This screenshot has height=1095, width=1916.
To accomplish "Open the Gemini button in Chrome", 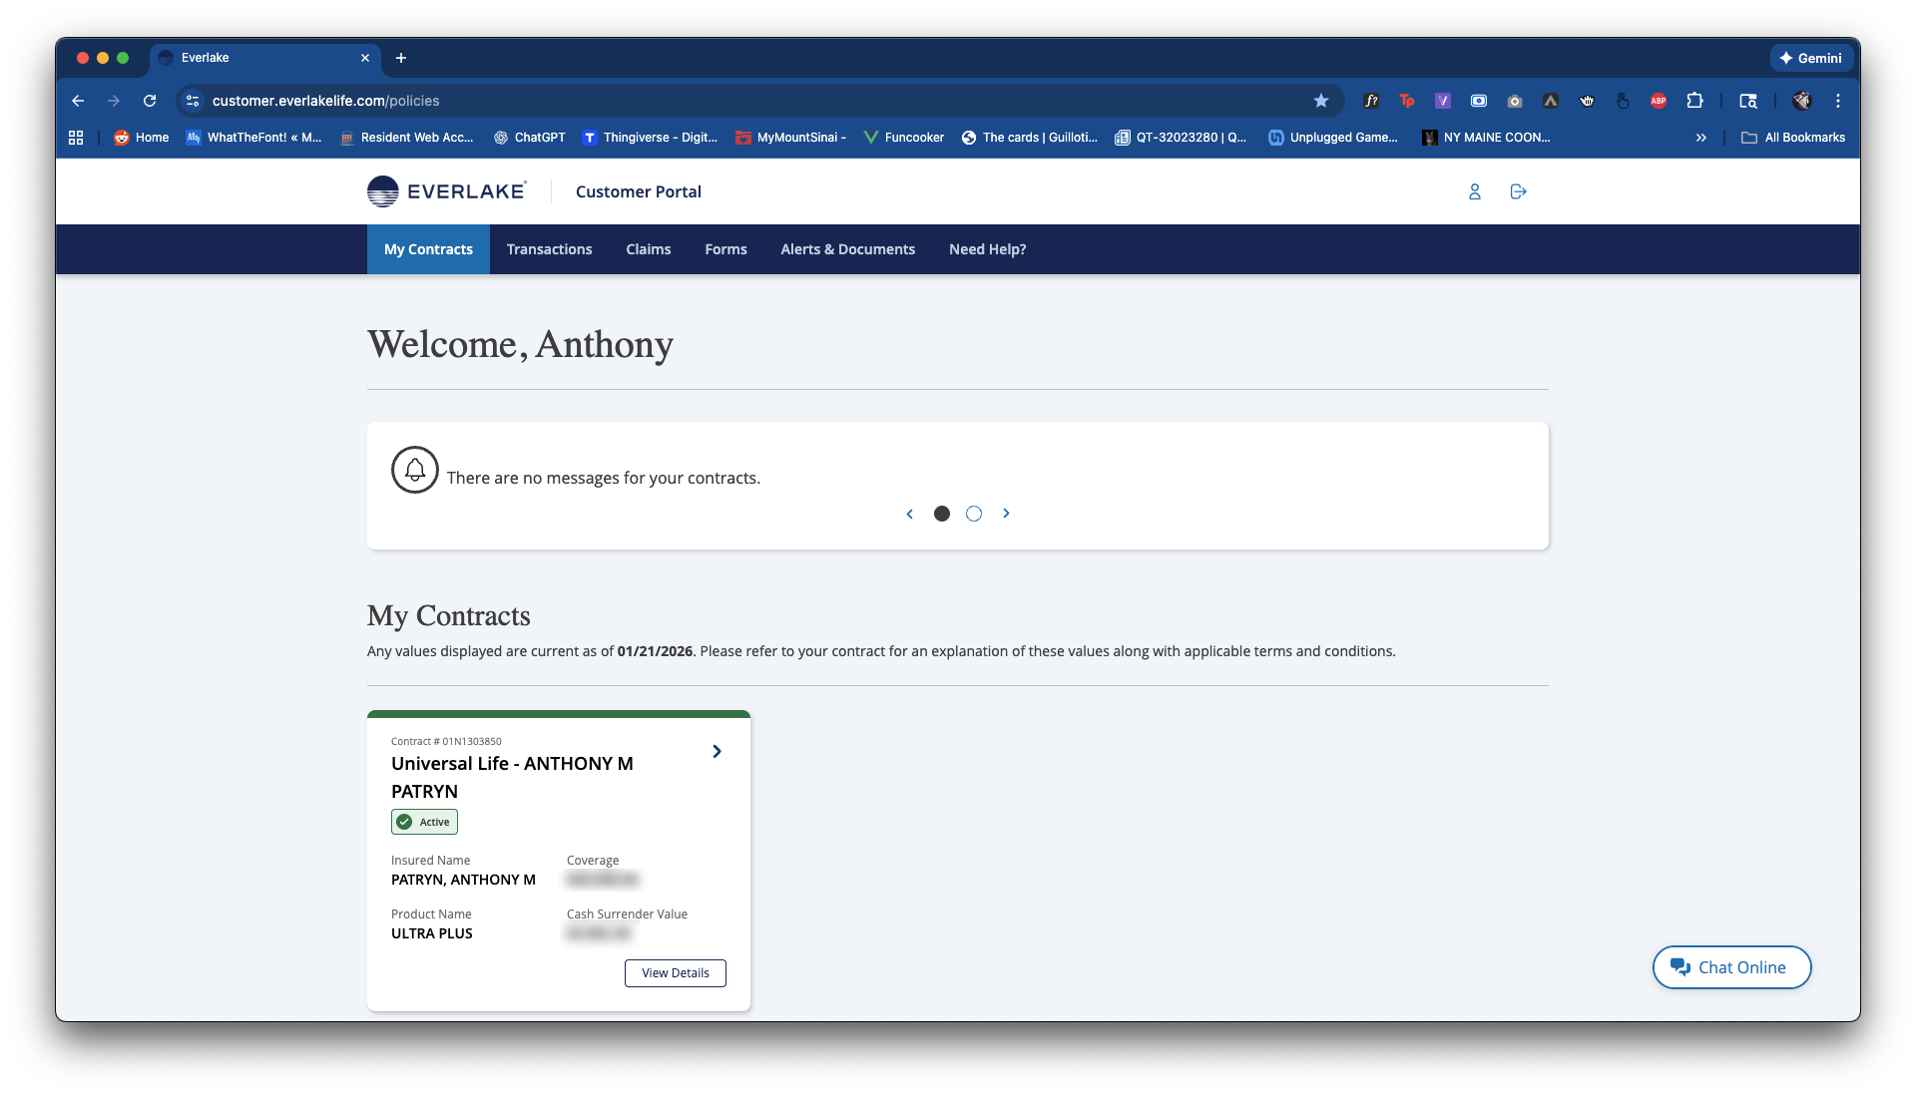I will tap(1811, 58).
